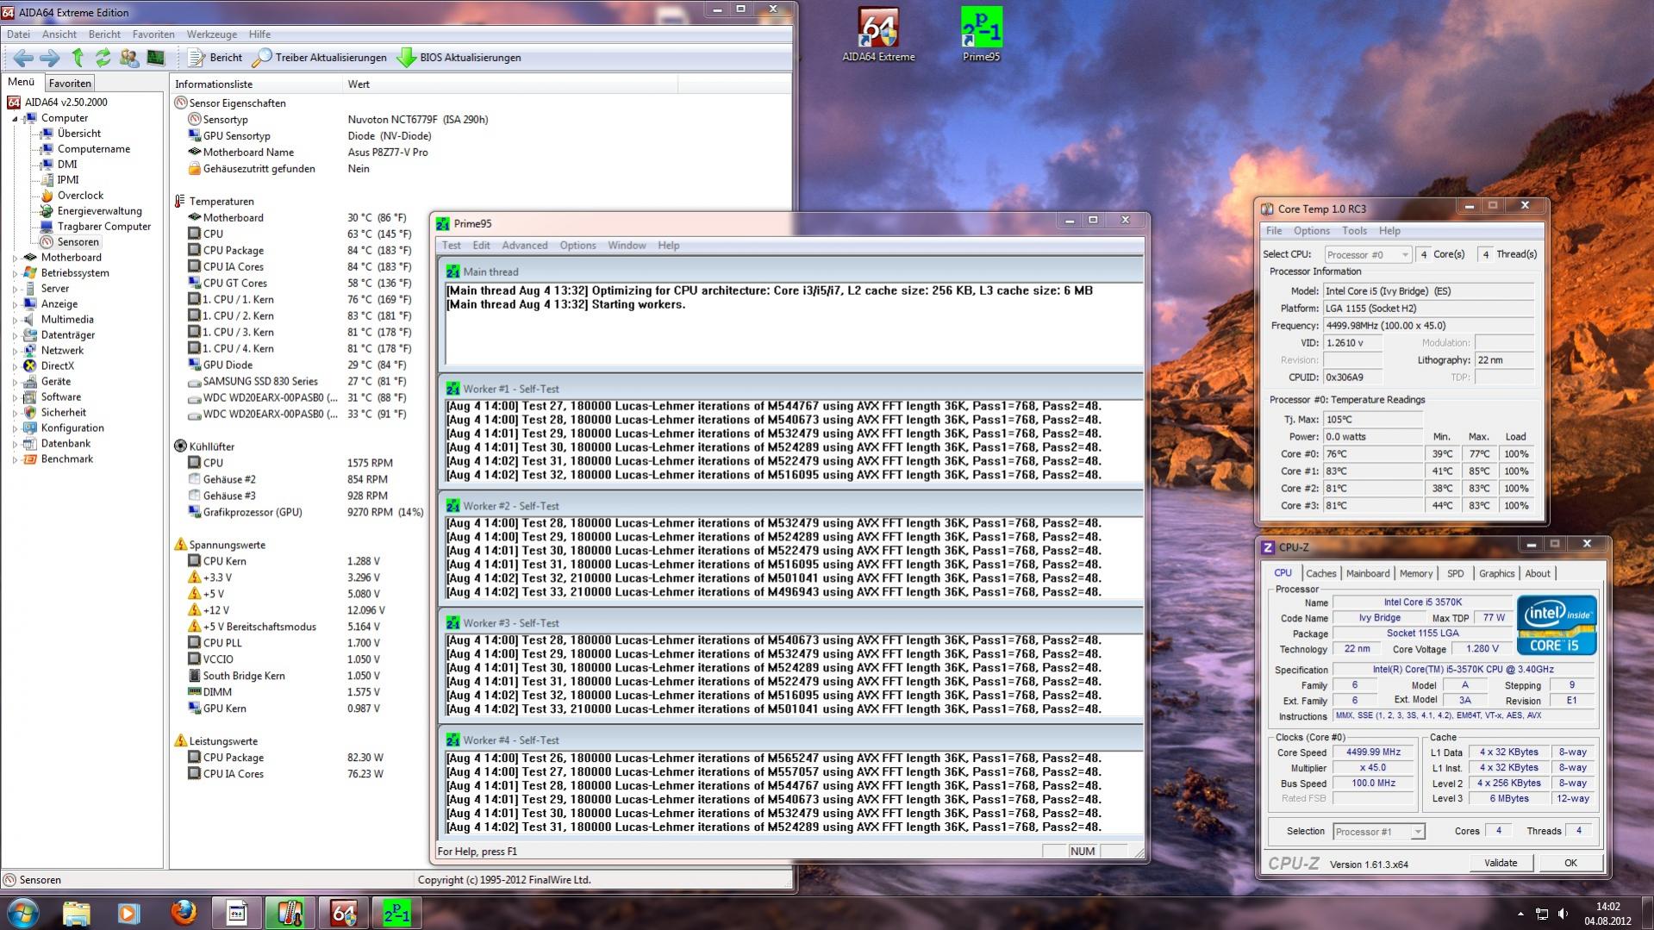Image resolution: width=1654 pixels, height=930 pixels.
Task: Sort by the Informationsliste column header
Action: pos(256,84)
